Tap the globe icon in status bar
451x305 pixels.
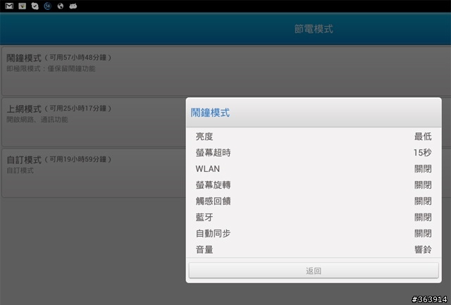[x=60, y=6]
